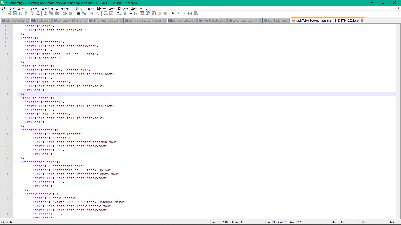Viewport: 401px width, 225px height.
Task: Click the Zoom In magnifier icon
Action: coord(92,13)
